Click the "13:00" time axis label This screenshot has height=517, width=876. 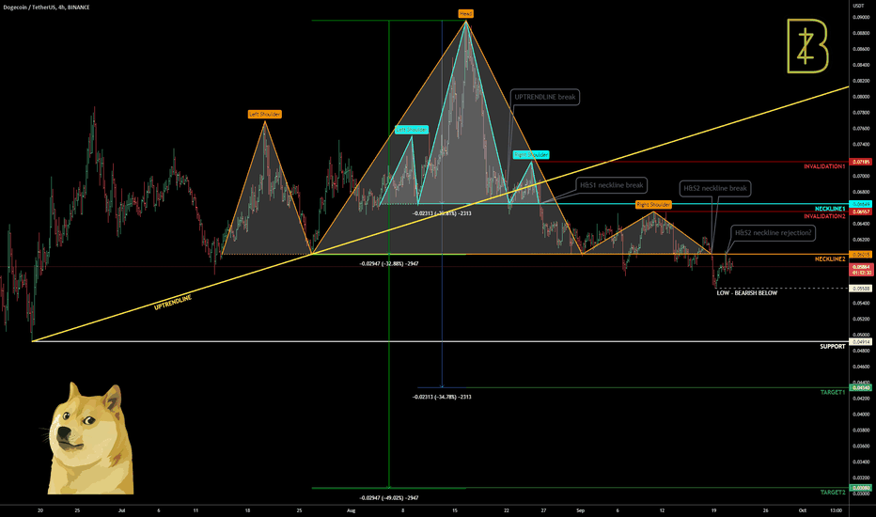click(836, 510)
